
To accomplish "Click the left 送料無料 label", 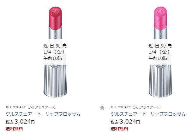I will (14, 129).
